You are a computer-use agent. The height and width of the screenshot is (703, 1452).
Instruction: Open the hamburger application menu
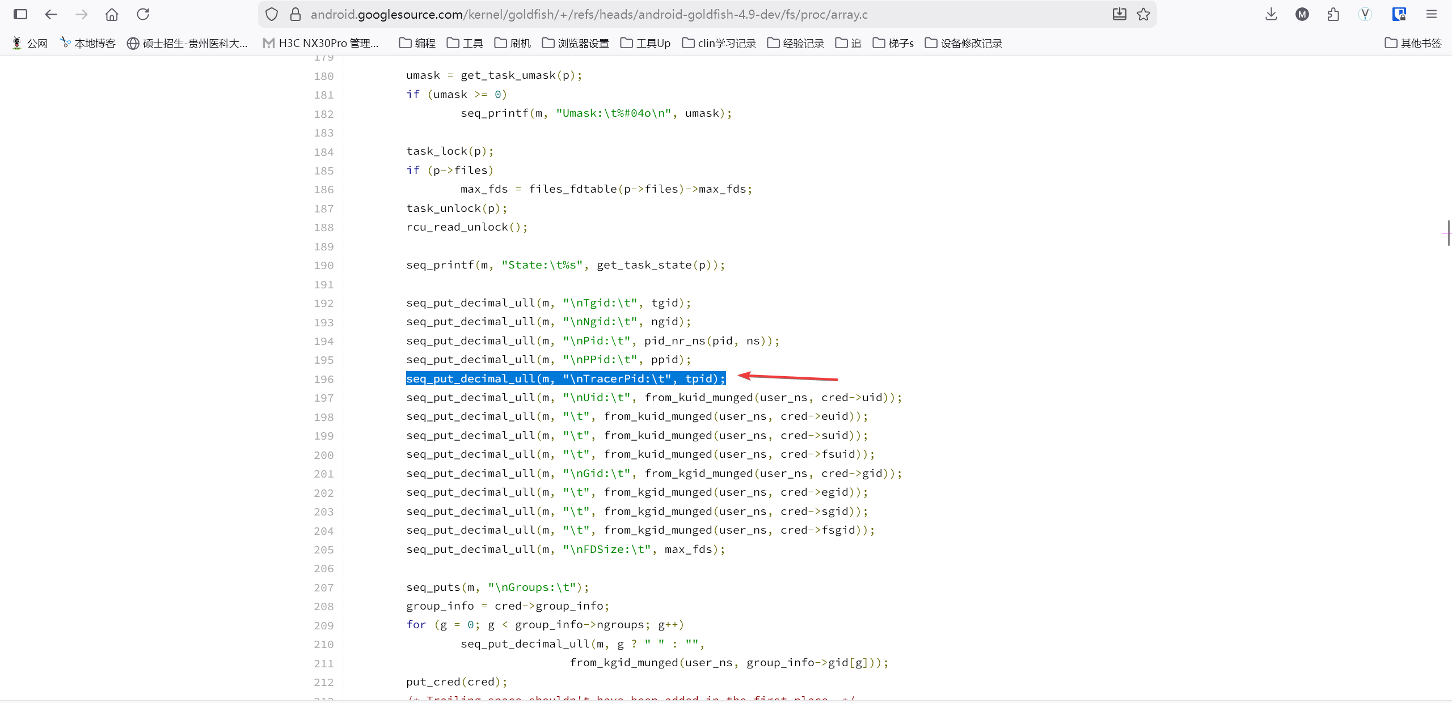[1432, 14]
